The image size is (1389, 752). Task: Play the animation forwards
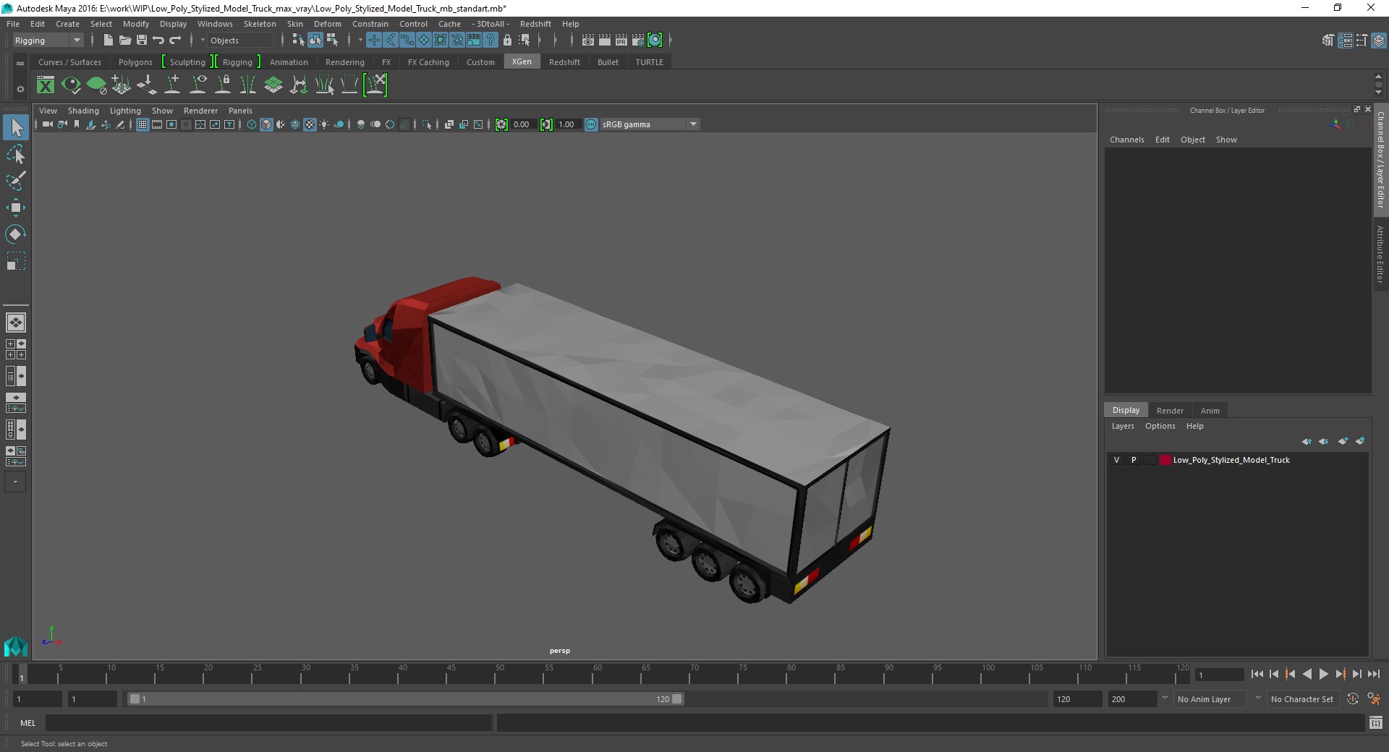coord(1323,674)
